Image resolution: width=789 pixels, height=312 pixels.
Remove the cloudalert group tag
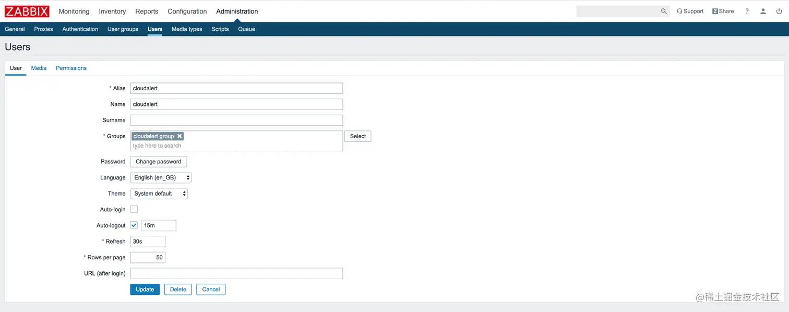tap(180, 136)
